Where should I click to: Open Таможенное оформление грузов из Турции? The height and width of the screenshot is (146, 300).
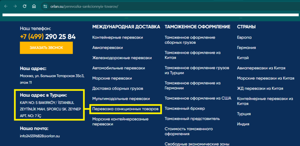(197, 70)
